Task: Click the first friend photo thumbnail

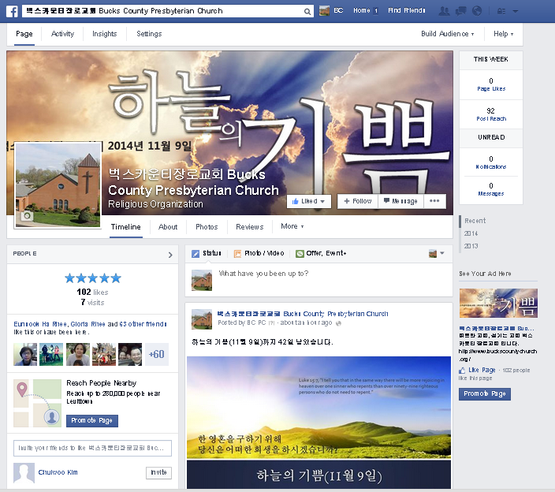Action: pyautogui.click(x=25, y=354)
